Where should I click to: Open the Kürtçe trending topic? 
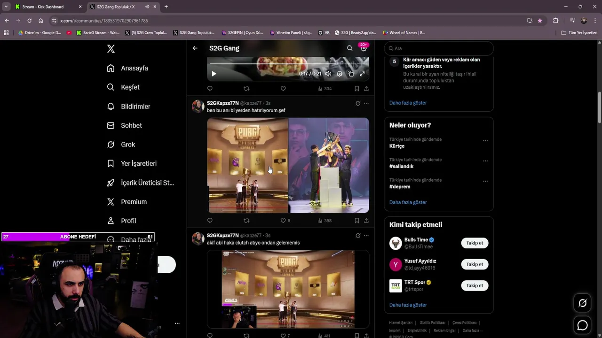pos(397,146)
